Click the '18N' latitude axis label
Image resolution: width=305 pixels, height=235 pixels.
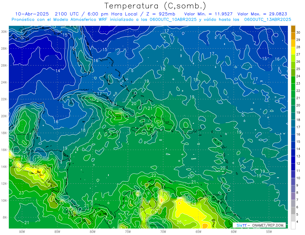4,133
